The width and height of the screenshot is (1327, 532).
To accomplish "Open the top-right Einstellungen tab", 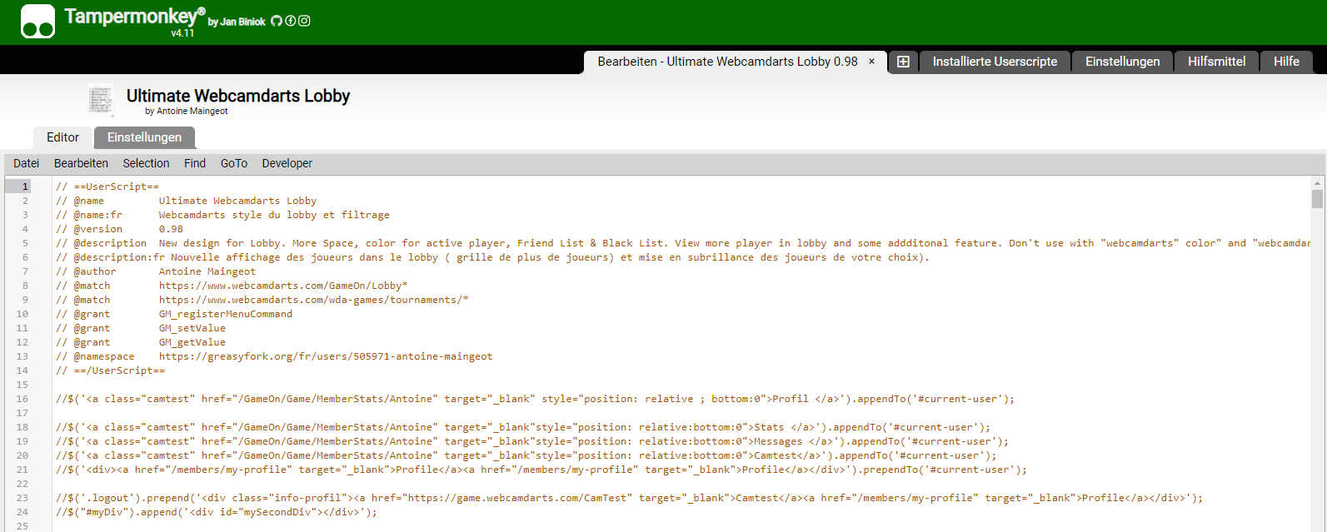I will pos(1122,62).
